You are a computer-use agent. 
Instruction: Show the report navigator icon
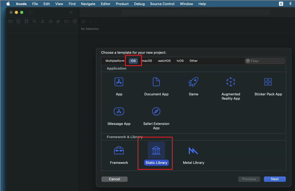point(75,21)
